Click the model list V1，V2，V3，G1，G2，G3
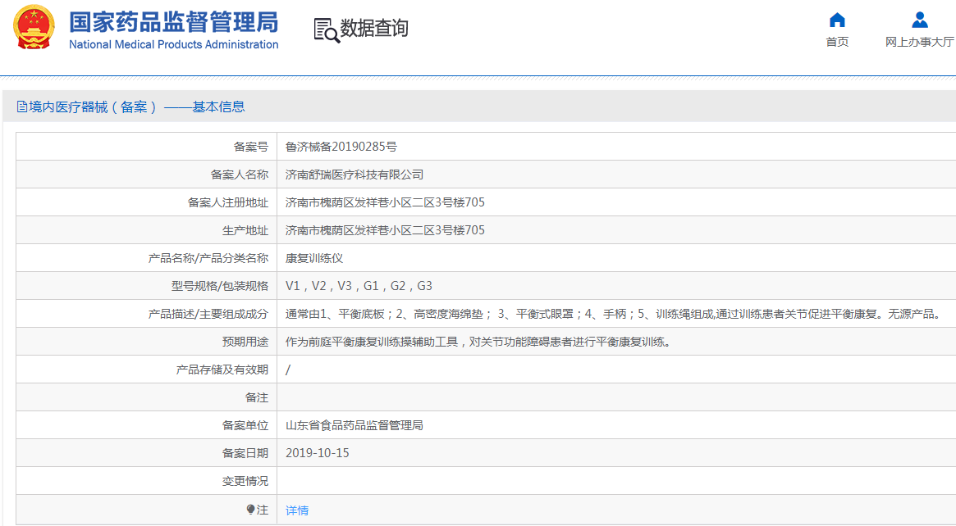This screenshot has width=956, height=526. (359, 286)
